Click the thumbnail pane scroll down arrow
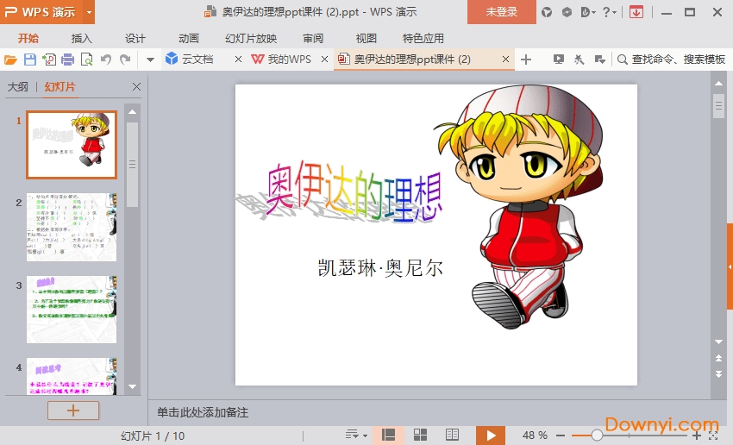Viewport: 733px width, 445px height. 132,386
